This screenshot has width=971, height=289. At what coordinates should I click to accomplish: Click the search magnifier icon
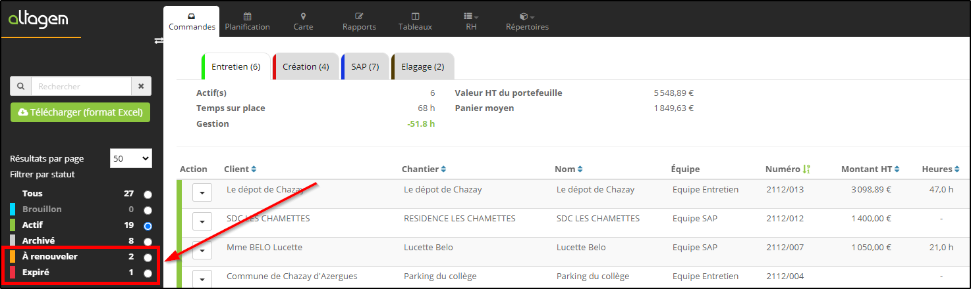20,86
